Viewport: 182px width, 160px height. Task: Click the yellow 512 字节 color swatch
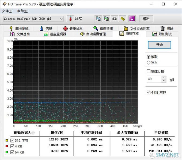click(x=7, y=140)
